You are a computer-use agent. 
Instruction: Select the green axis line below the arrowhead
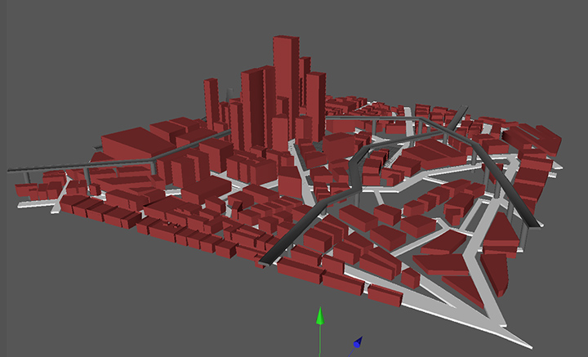click(x=321, y=339)
